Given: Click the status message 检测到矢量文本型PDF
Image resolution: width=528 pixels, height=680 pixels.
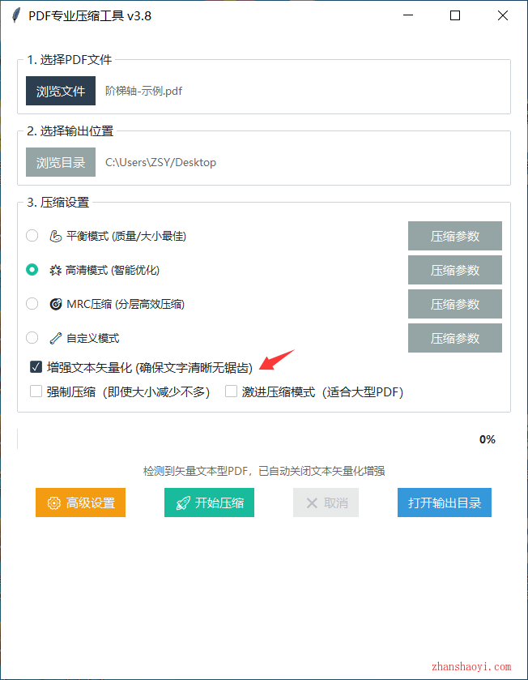Looking at the screenshot, I should tap(264, 471).
